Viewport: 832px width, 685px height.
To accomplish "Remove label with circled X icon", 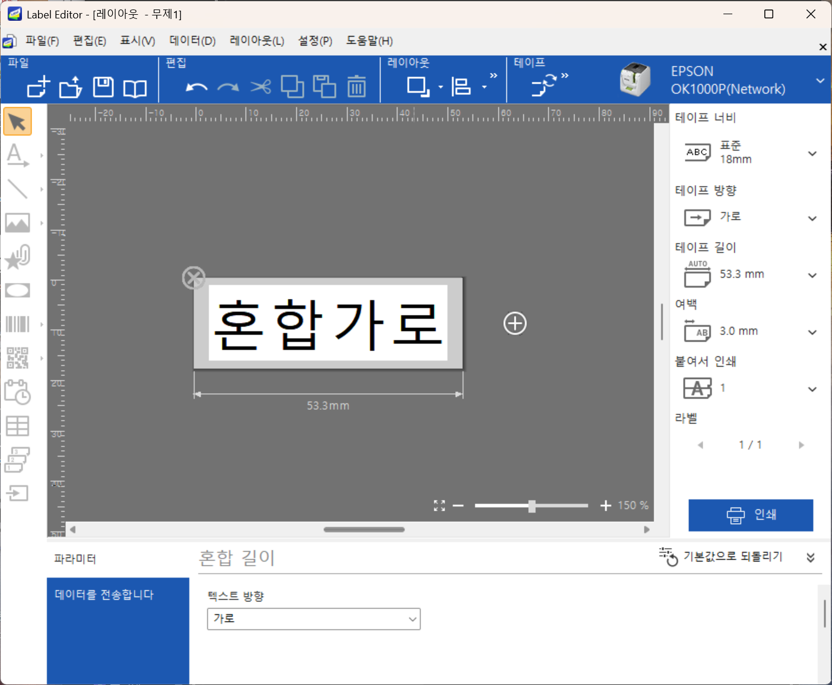I will [193, 278].
